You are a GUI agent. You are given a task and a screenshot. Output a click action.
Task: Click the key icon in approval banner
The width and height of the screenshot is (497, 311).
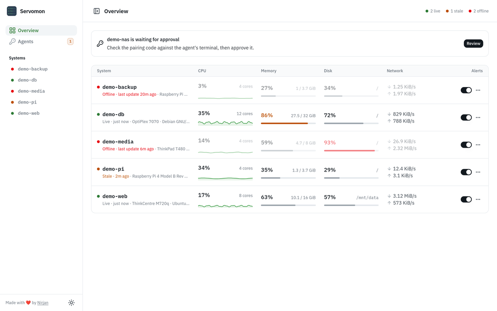[100, 43]
